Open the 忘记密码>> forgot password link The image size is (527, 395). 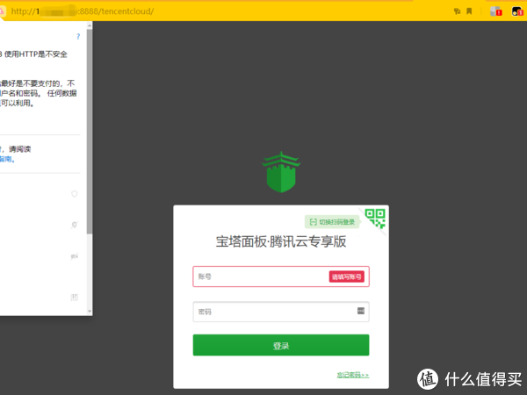pos(353,375)
